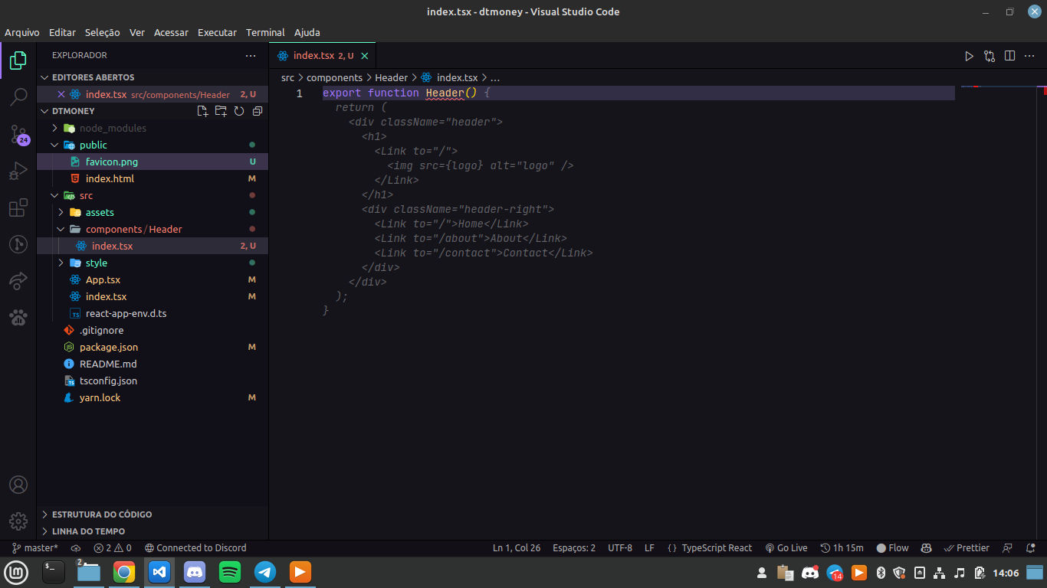Open Explorer more actions ellipsis

click(x=251, y=56)
